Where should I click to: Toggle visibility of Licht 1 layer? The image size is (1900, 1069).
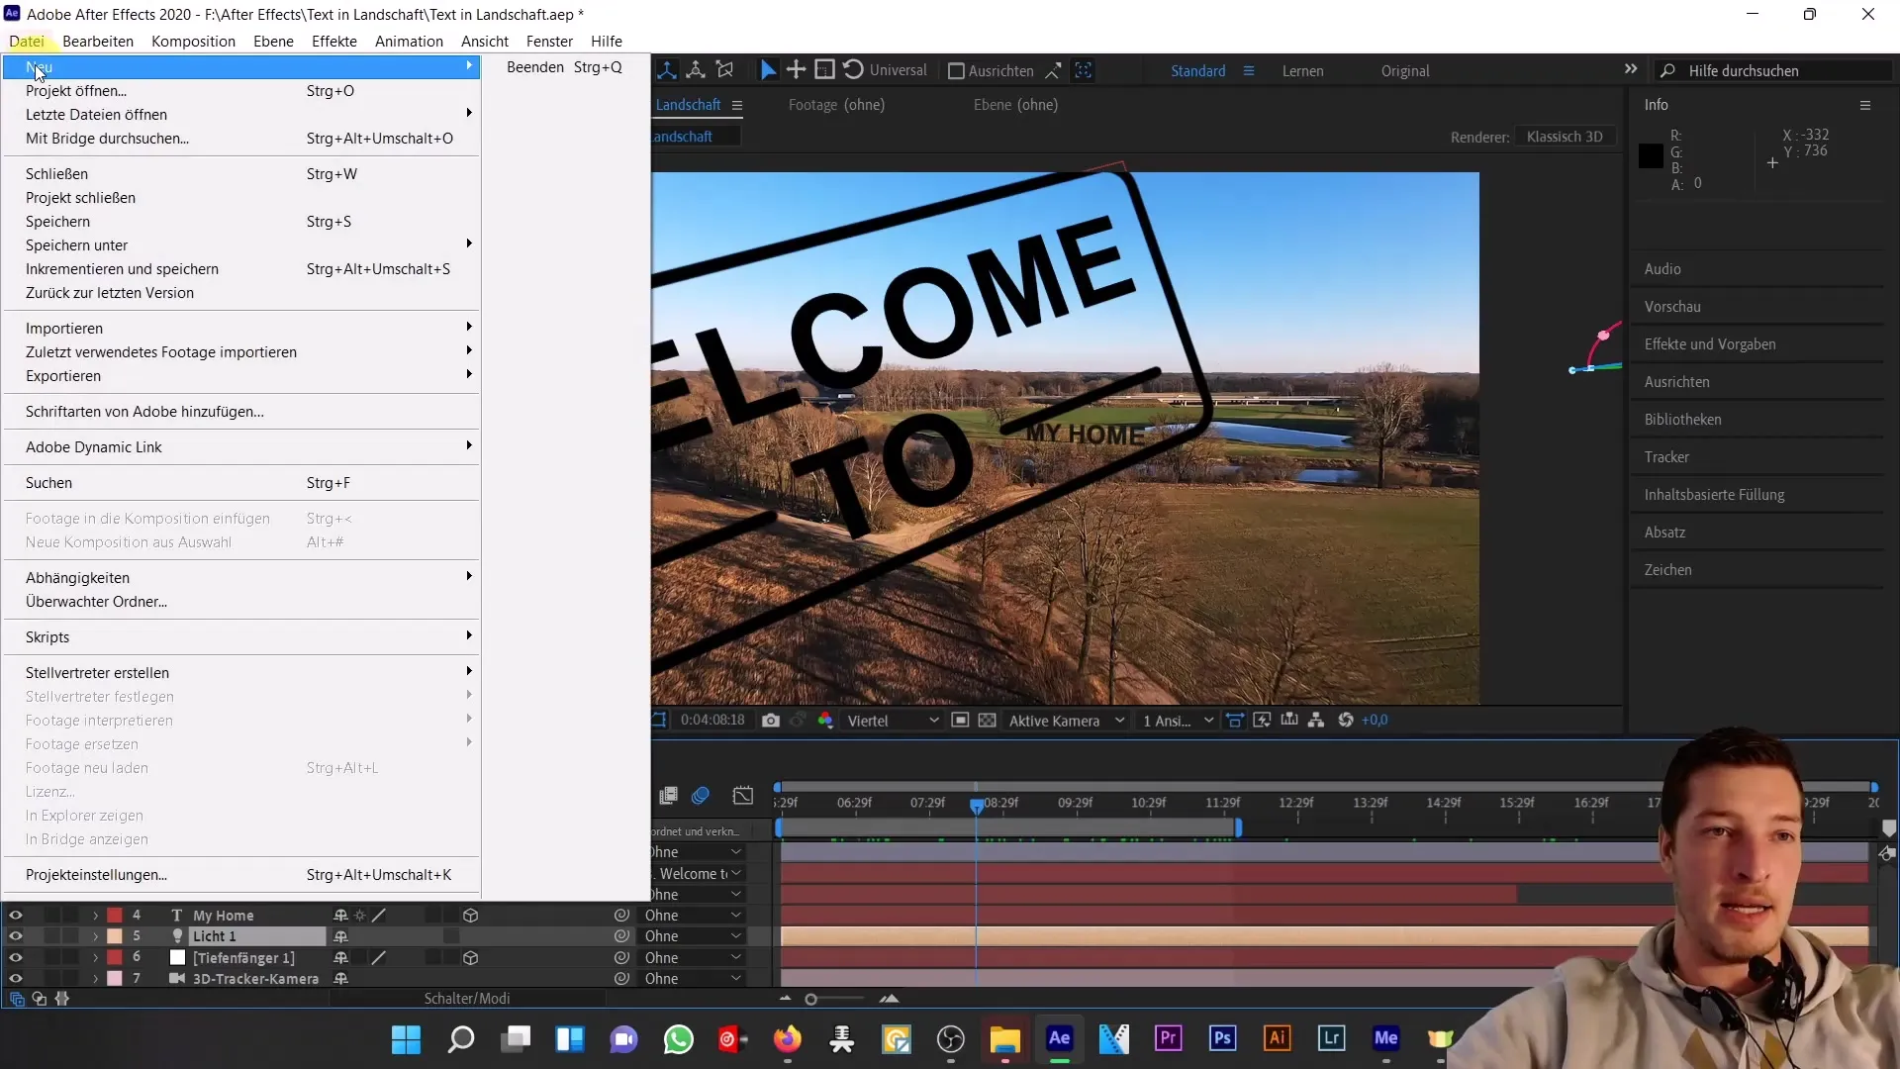[16, 935]
